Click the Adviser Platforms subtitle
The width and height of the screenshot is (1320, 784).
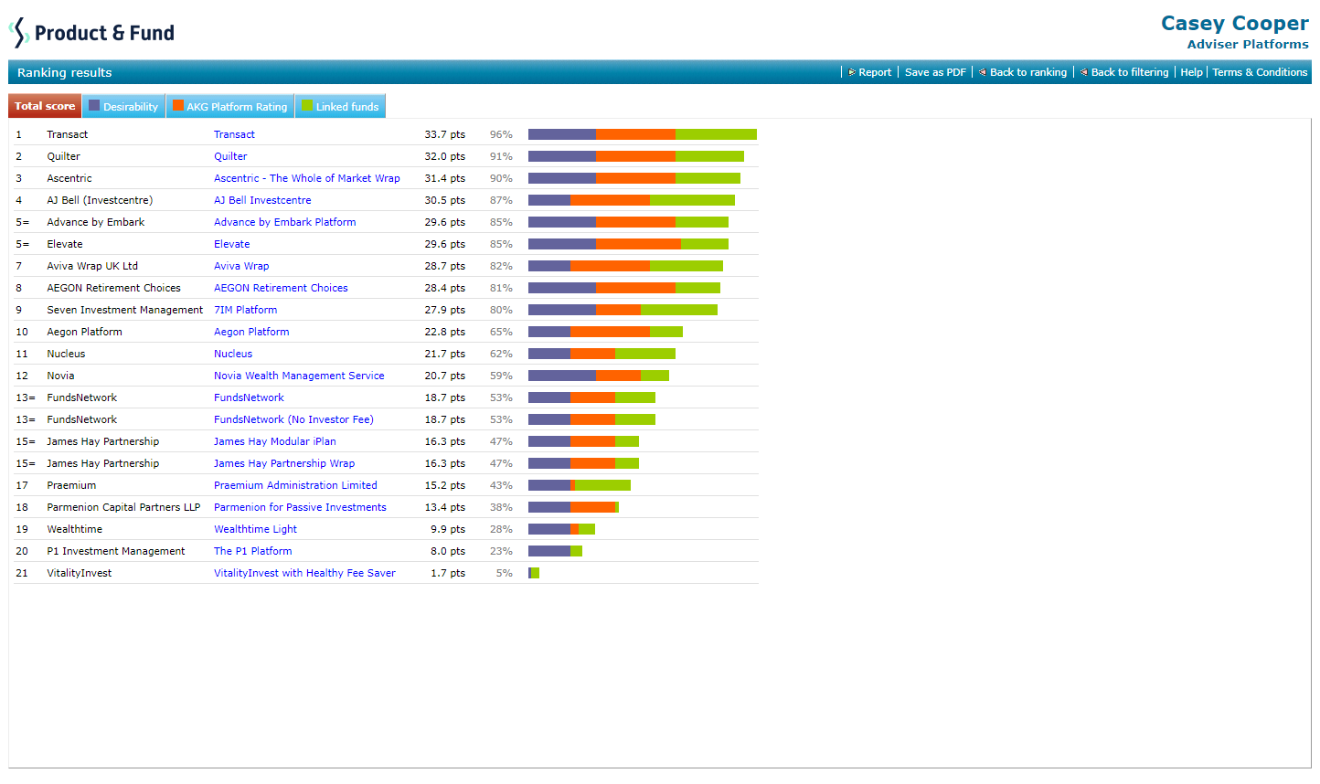pyautogui.click(x=1248, y=44)
